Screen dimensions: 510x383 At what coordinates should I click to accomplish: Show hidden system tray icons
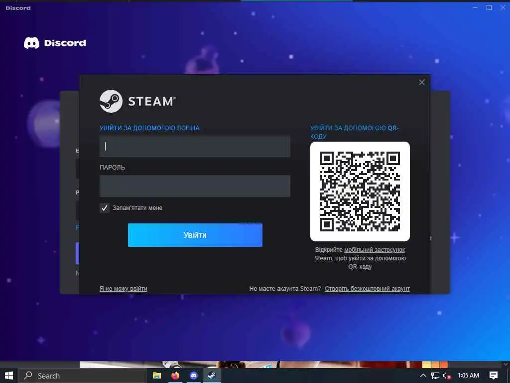423,376
